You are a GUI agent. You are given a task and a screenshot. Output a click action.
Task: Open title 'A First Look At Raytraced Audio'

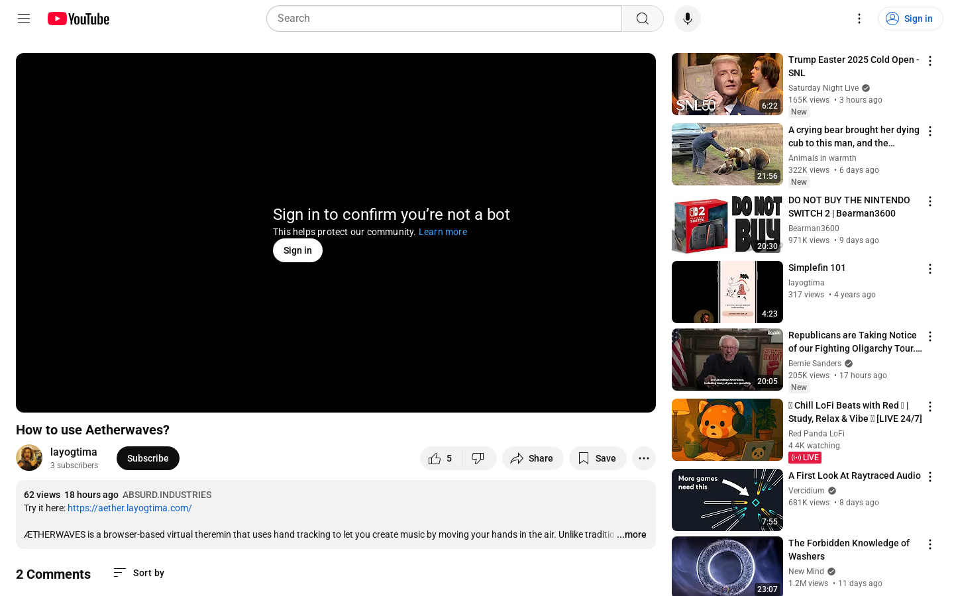tap(855, 475)
